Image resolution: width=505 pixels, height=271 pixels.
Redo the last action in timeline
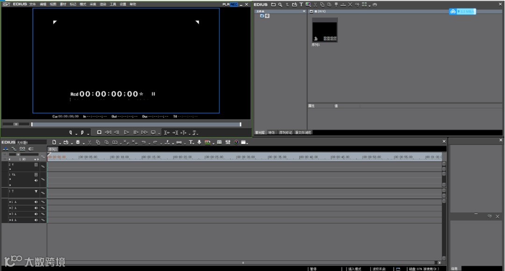pyautogui.click(x=155, y=142)
